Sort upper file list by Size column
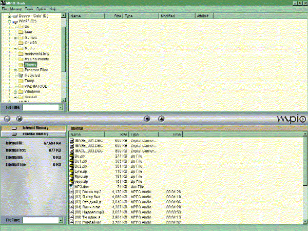Screen dimensions: 308x231 114,16
